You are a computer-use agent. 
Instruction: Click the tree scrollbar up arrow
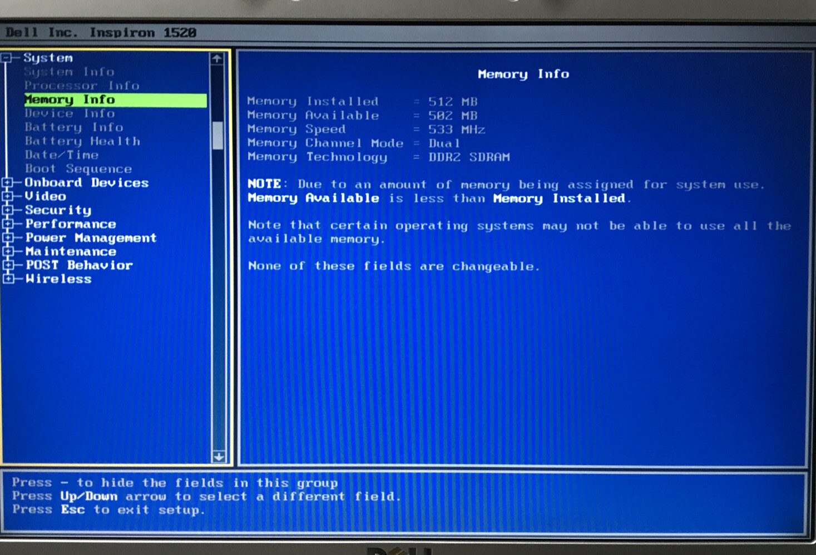click(x=217, y=58)
